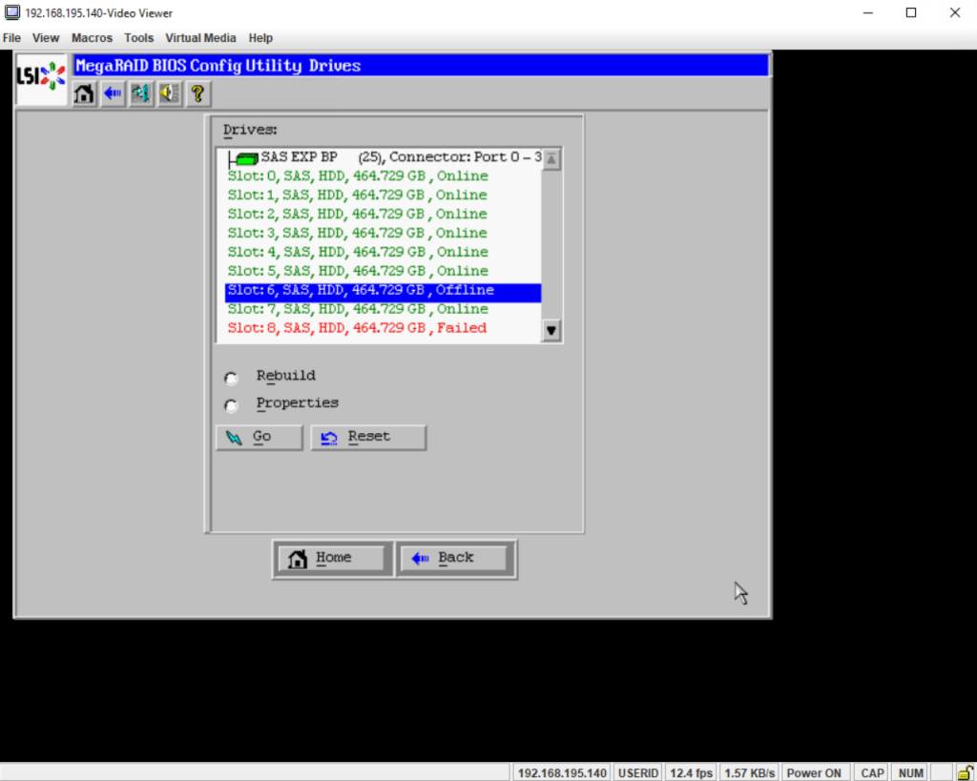This screenshot has height=781, width=977.
Task: Click the 12.4 fps status indicator
Action: click(x=691, y=773)
